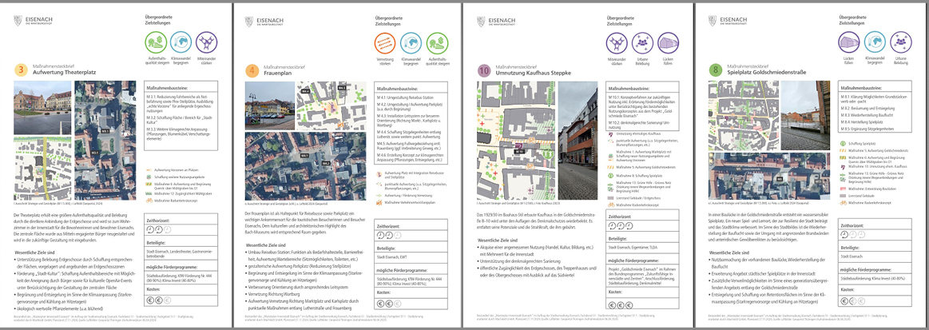
Task: Click Lücken füllen icon on Spielplatz Goldschmiedenstraße page
Action: tap(849, 42)
